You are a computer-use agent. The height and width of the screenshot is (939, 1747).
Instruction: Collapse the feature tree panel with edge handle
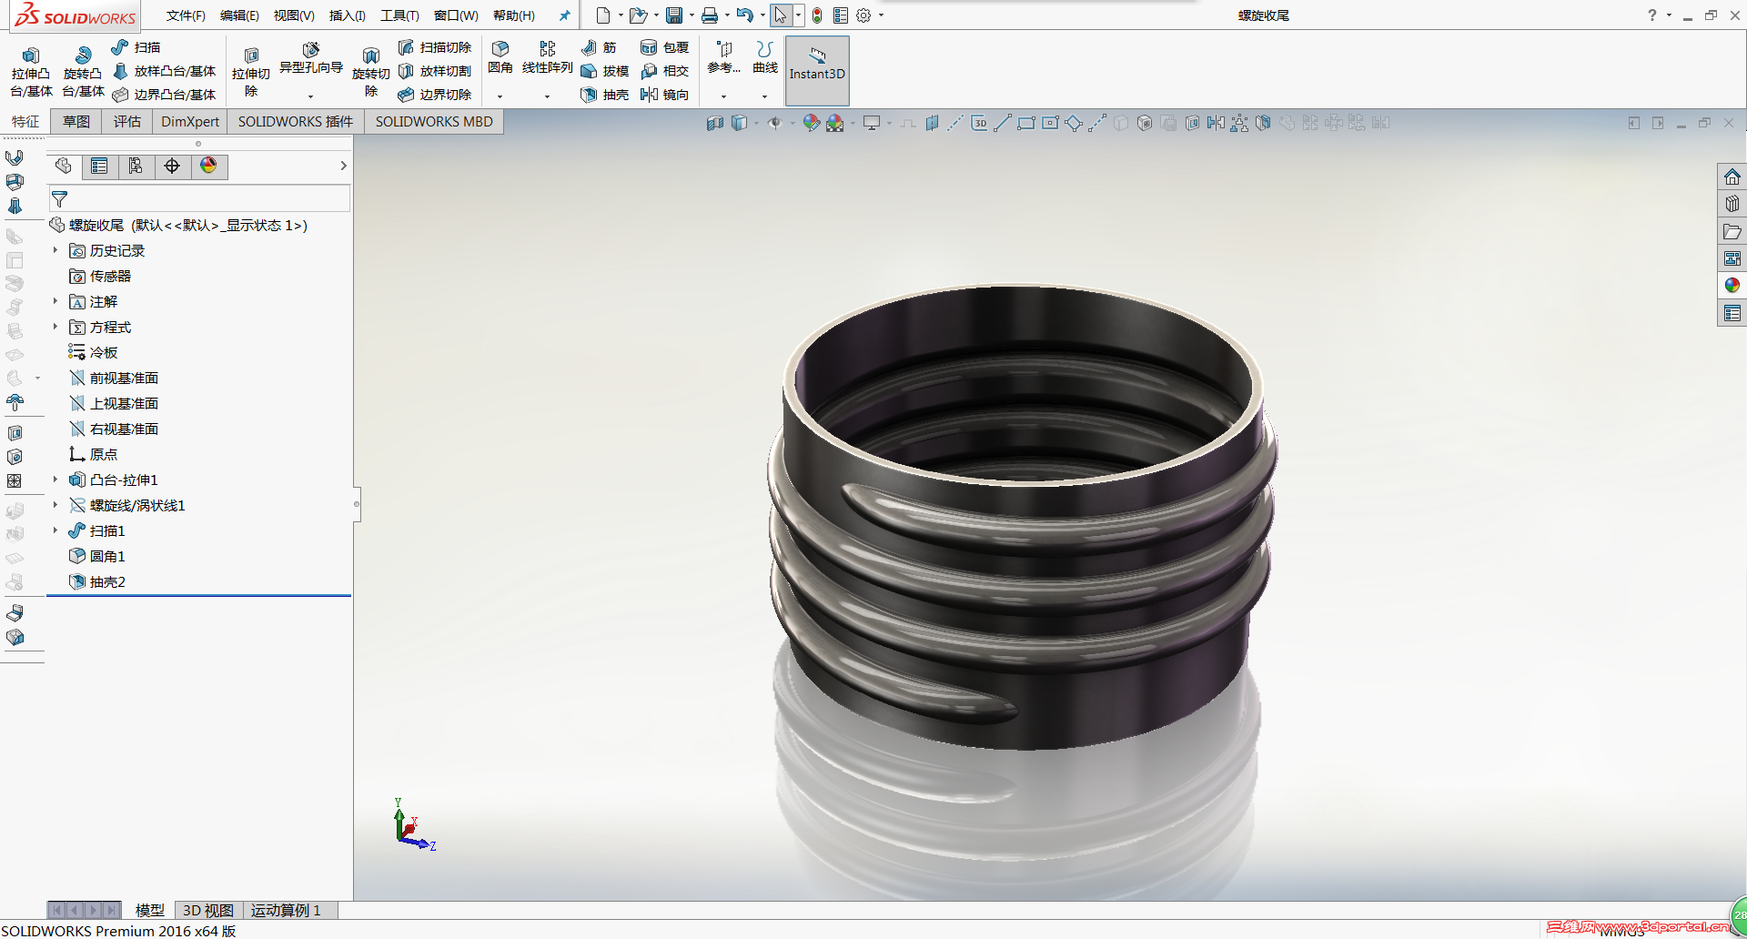click(x=357, y=503)
